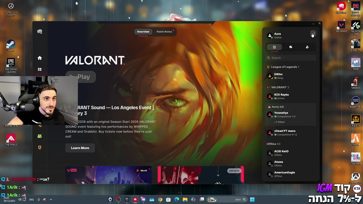This screenshot has height=204, width=363.
Task: Open the Windows Start button
Action: (x=252, y=199)
